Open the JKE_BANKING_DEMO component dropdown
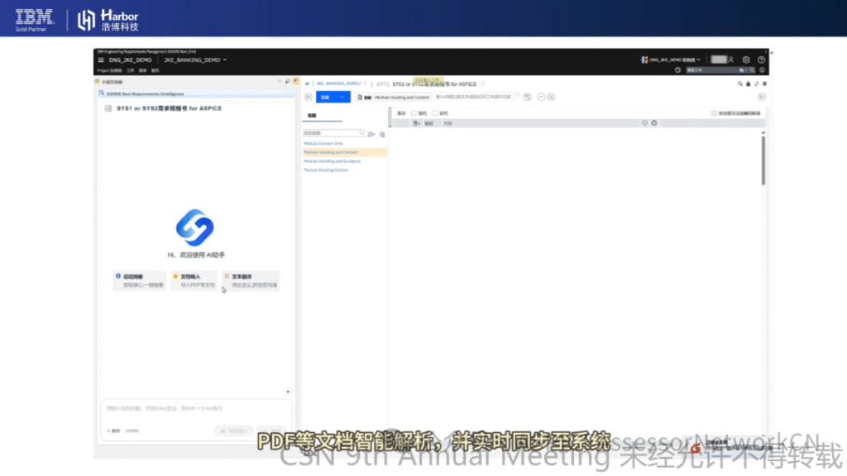This screenshot has width=847, height=476. [195, 59]
